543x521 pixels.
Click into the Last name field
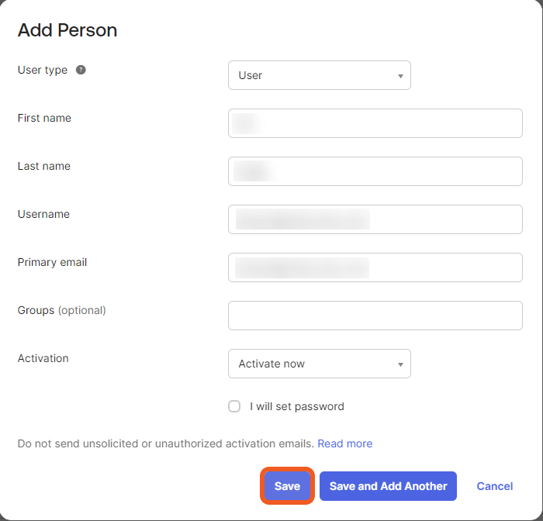tap(375, 171)
